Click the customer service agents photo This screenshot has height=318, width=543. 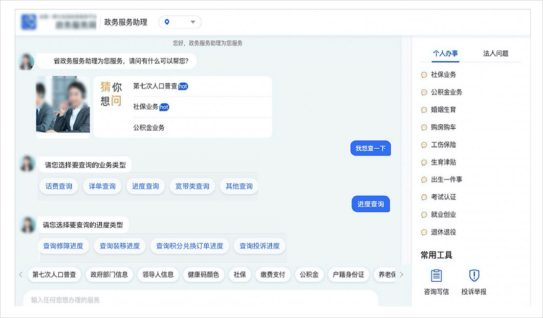pyautogui.click(x=63, y=104)
